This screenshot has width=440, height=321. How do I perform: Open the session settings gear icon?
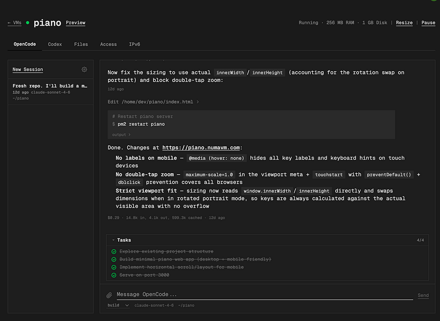pyautogui.click(x=84, y=70)
